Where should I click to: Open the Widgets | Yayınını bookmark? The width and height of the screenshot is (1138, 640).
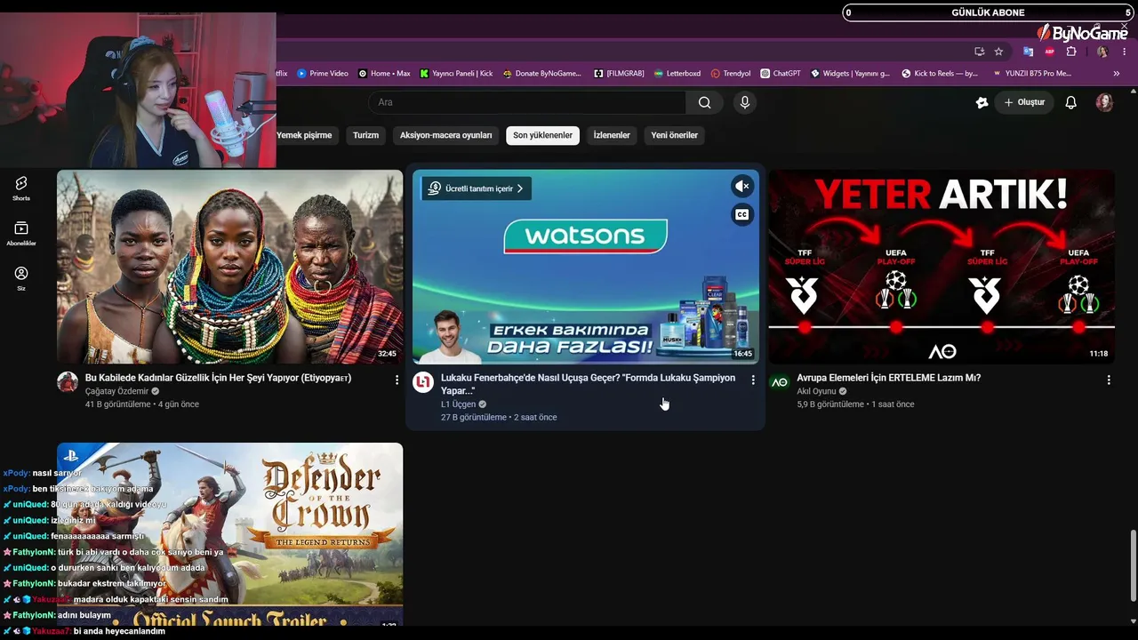pyautogui.click(x=850, y=73)
